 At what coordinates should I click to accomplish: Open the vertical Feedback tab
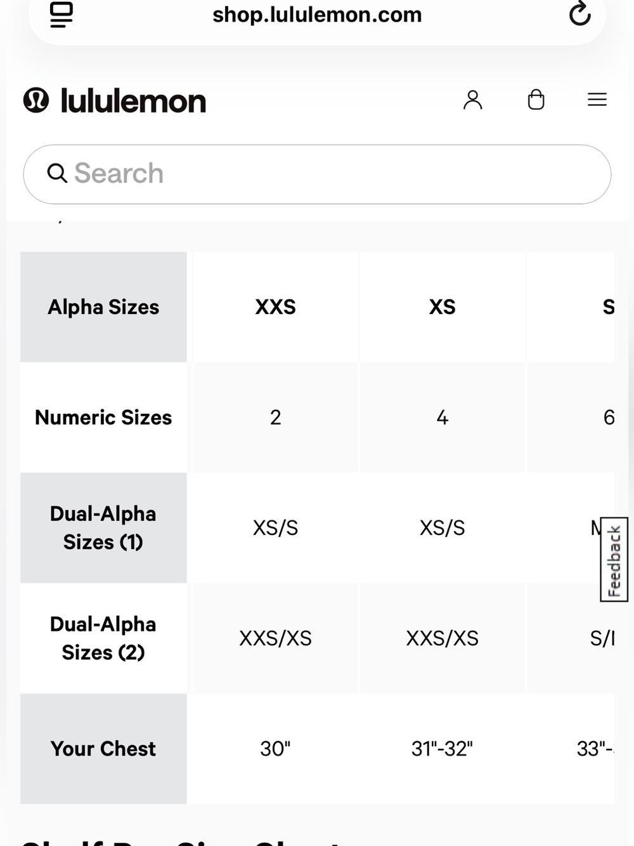[x=614, y=559]
